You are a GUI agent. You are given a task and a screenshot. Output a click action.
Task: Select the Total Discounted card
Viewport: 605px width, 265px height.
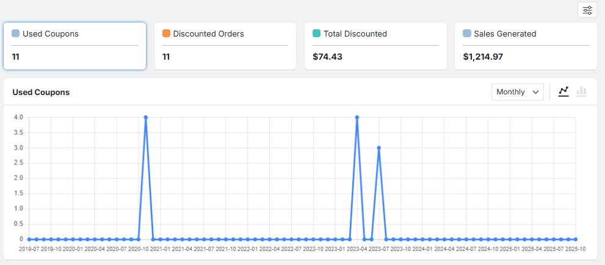tap(375, 46)
